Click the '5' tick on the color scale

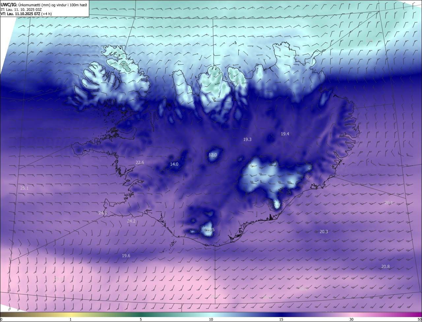tap(141, 319)
